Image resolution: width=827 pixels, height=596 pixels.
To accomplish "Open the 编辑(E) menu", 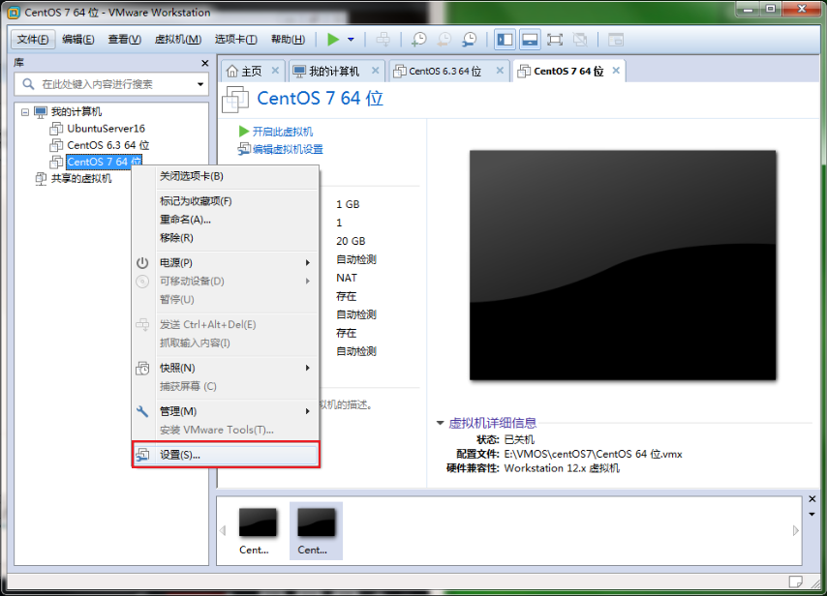I will 78,40.
